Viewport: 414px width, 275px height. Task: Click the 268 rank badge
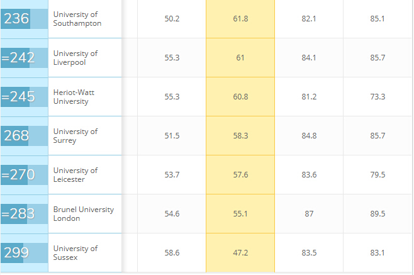click(16, 136)
